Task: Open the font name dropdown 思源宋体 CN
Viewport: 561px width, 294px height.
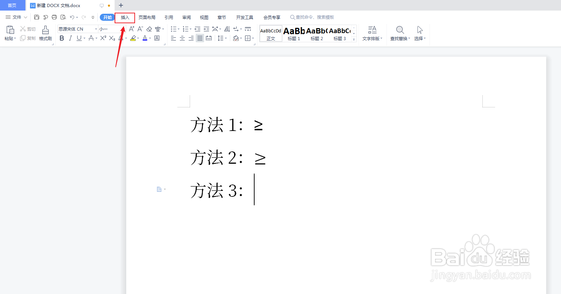Action: click(x=96, y=29)
